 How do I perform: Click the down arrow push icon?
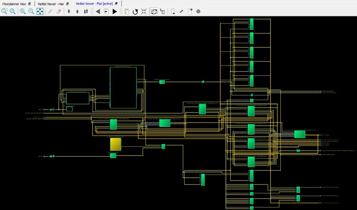[69, 12]
